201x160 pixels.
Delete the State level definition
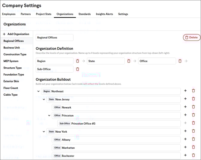tap(129, 61)
